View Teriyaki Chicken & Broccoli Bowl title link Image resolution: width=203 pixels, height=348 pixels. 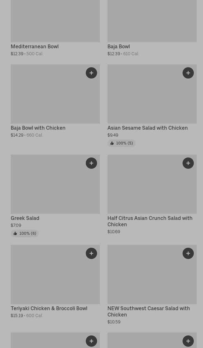pos(49,308)
